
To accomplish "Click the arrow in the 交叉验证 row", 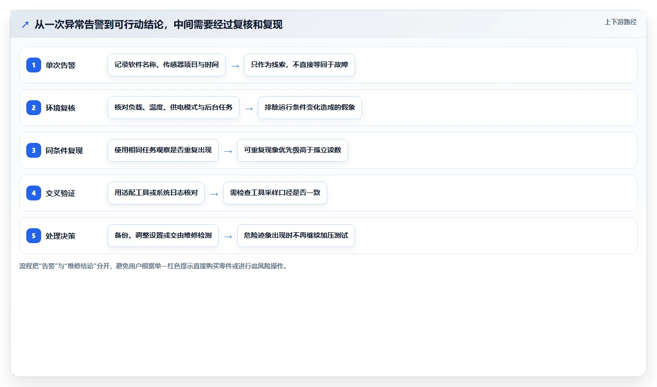I will [214, 193].
